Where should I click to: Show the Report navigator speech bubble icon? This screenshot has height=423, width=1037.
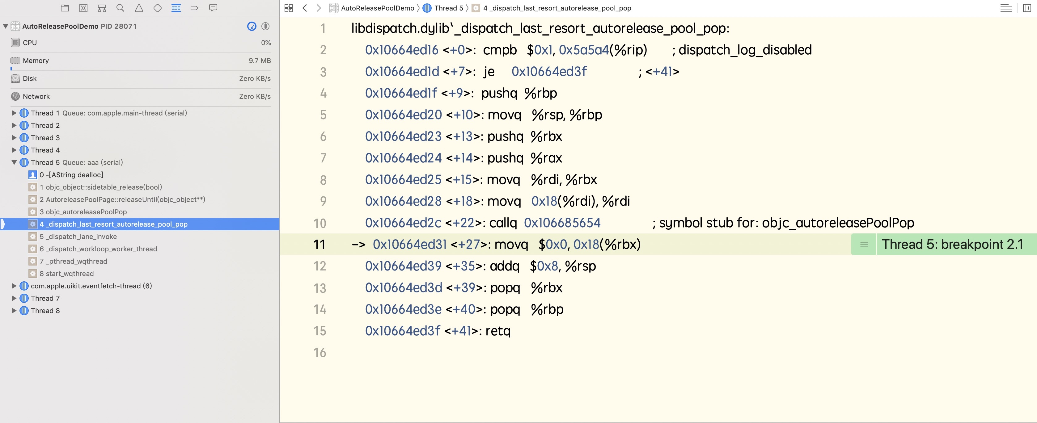(x=213, y=8)
